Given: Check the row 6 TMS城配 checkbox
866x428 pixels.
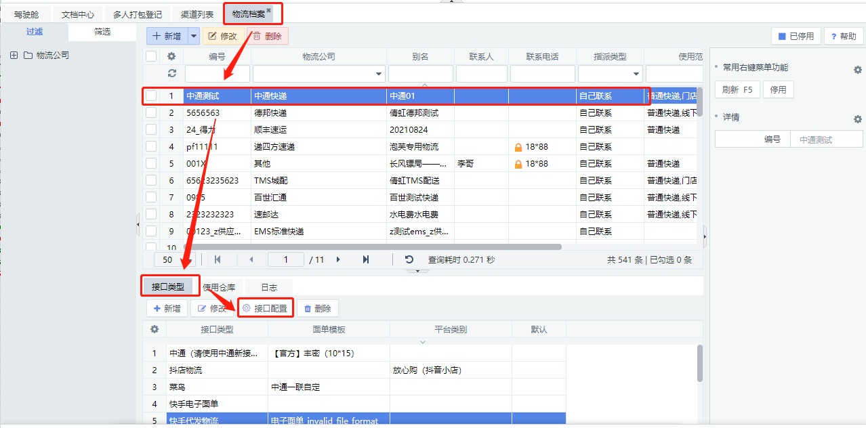Looking at the screenshot, I should [151, 181].
